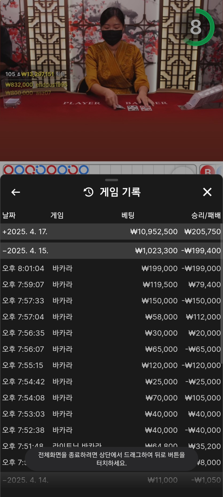Open the 오후 7:57:04 record with ₩112,000 win
223x497 pixels.
pos(111,317)
